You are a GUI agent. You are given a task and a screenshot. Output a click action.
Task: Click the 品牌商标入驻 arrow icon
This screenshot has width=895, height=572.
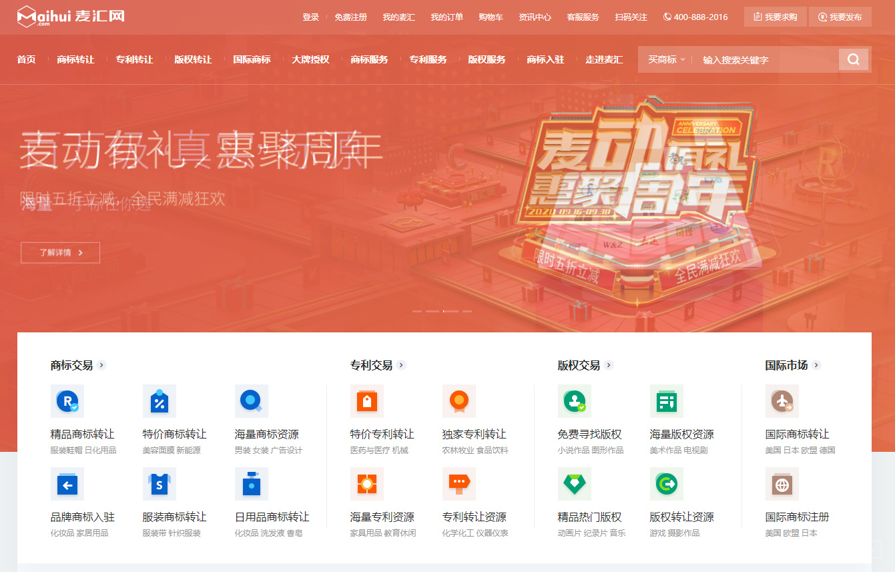point(67,483)
